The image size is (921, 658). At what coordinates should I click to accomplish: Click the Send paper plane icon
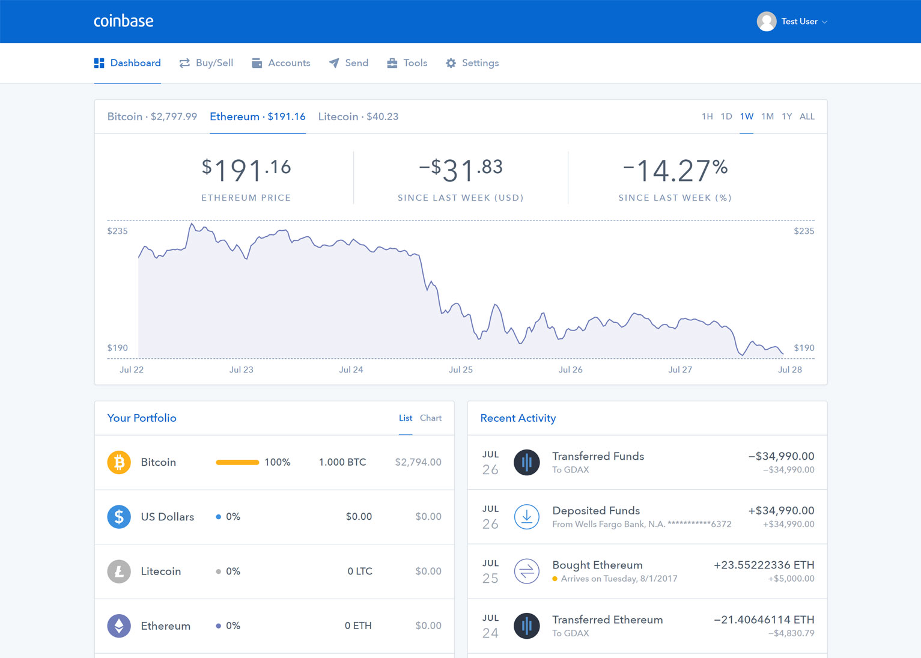[334, 63]
